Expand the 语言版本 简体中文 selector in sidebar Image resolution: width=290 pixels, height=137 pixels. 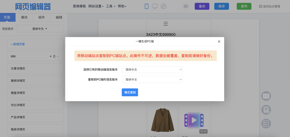40,29
